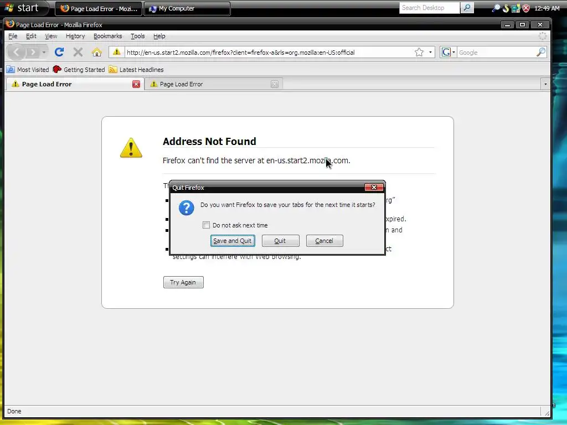
Task: Open the Latest Headlines feed
Action: 136,69
